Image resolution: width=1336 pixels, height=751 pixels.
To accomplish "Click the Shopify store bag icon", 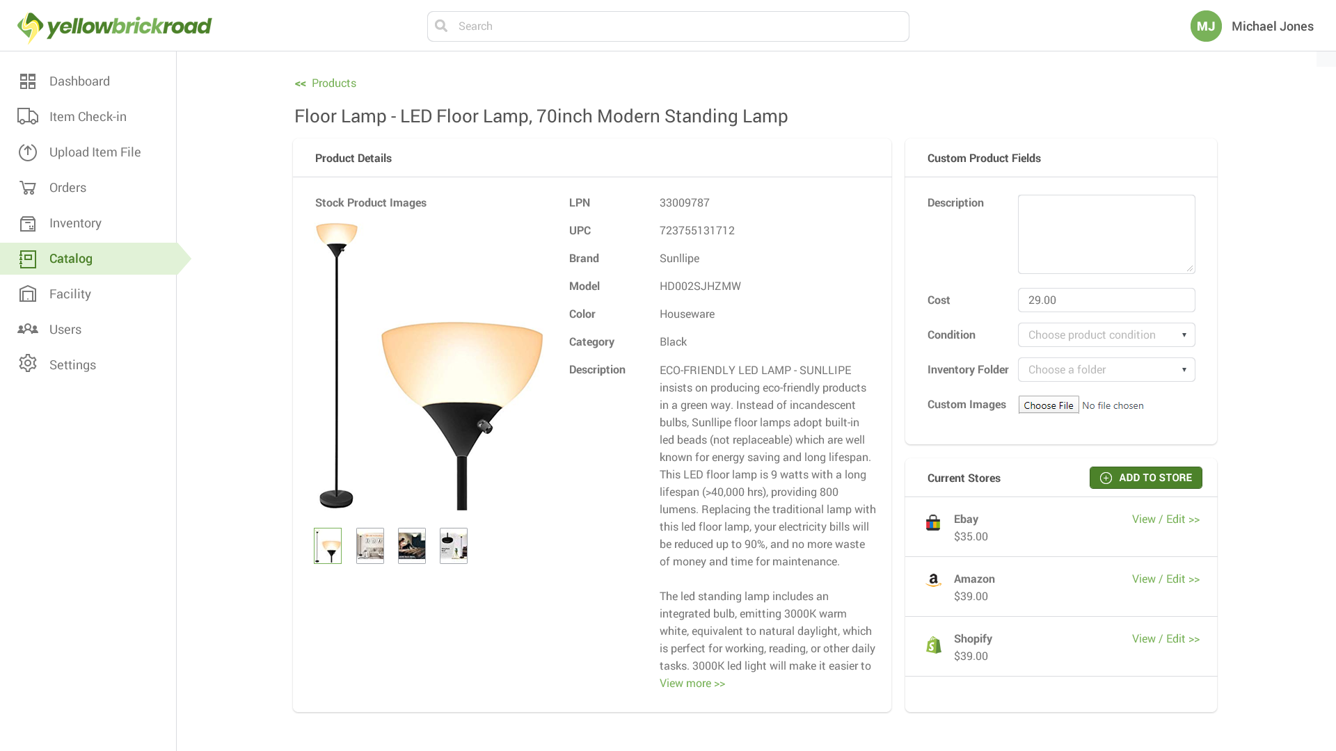I will (x=934, y=645).
